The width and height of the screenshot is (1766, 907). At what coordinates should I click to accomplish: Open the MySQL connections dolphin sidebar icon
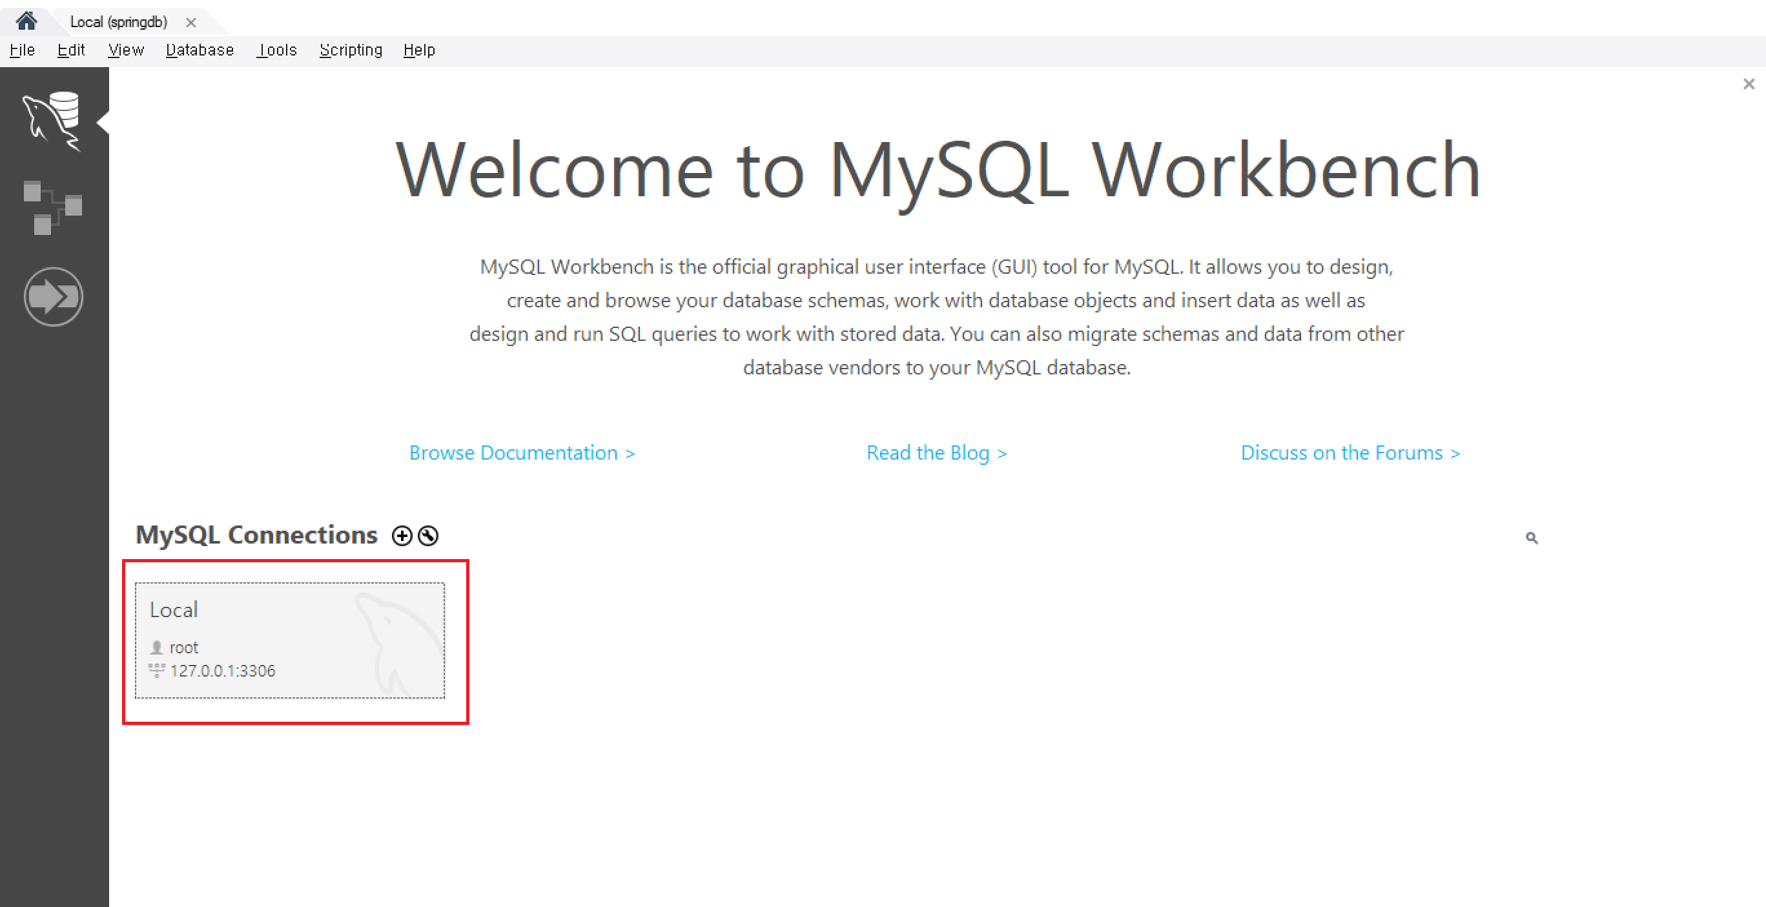click(x=53, y=121)
